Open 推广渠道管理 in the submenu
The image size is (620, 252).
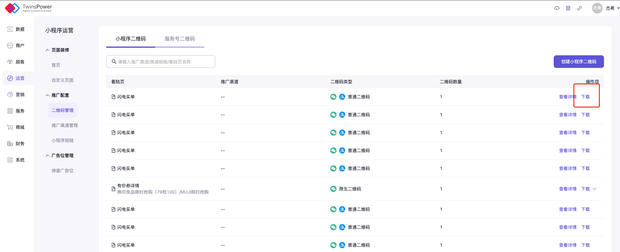64,125
